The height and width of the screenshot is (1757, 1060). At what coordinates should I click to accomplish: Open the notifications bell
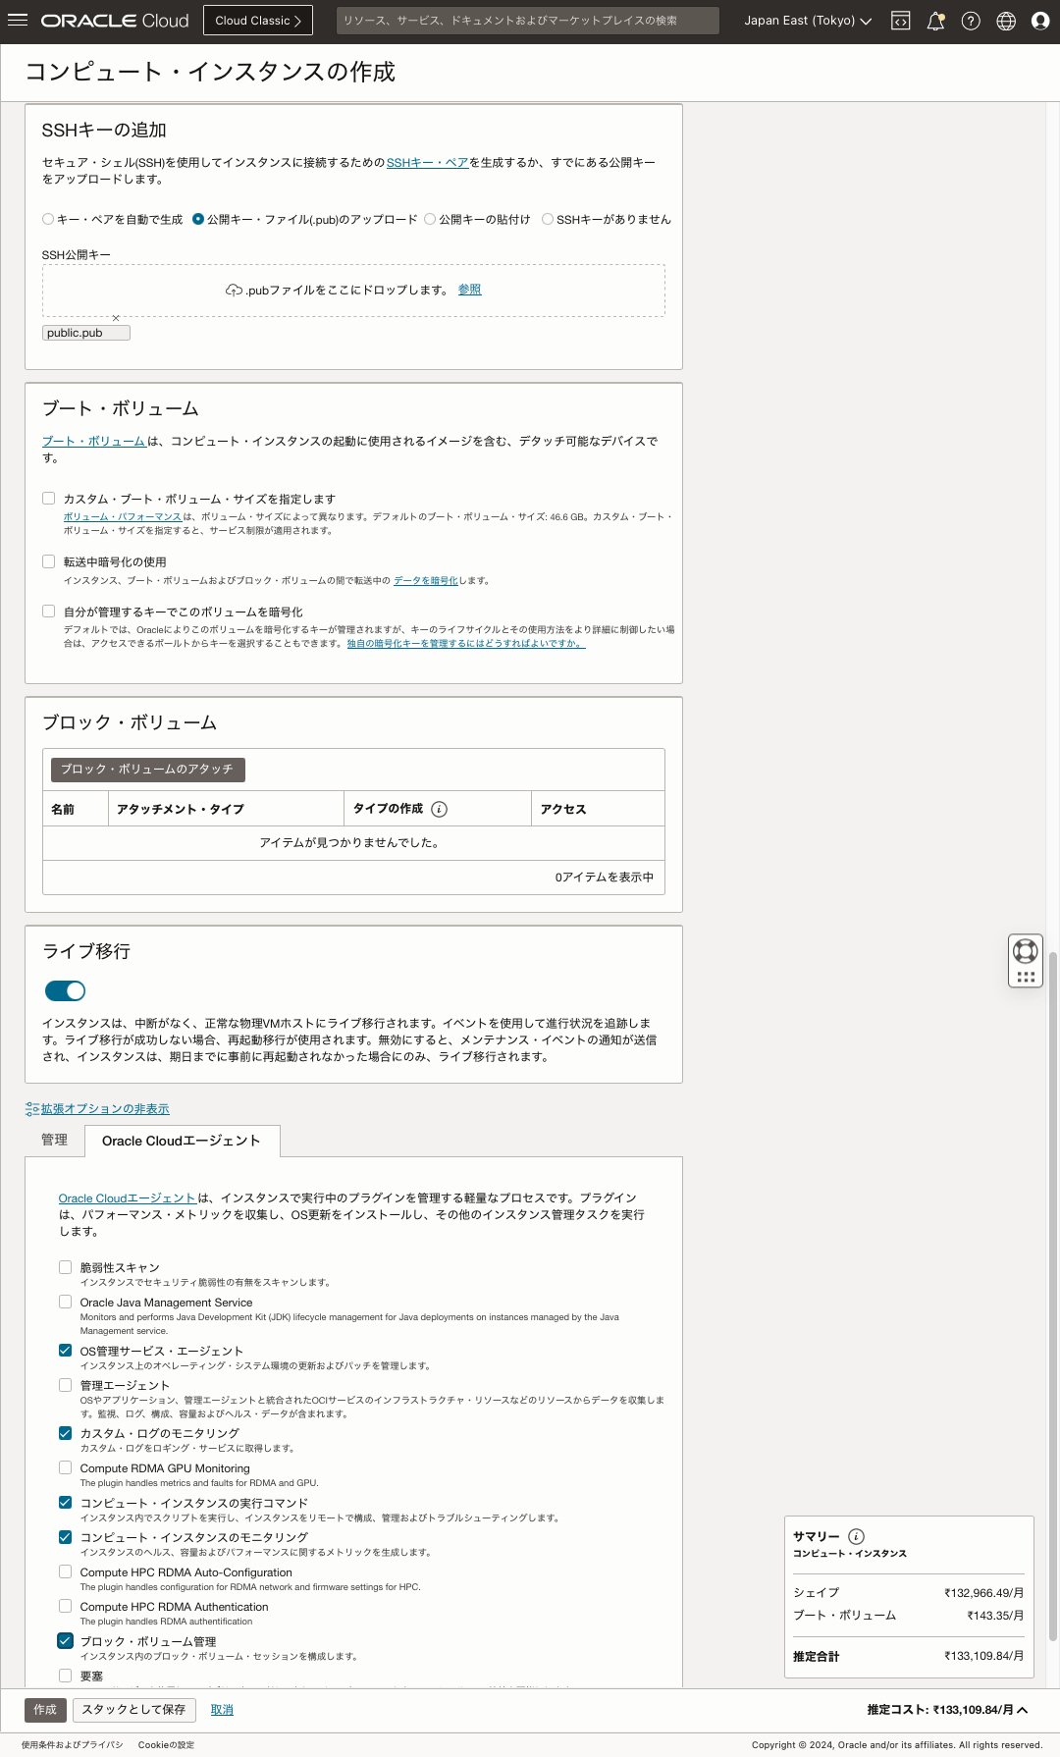tap(935, 21)
